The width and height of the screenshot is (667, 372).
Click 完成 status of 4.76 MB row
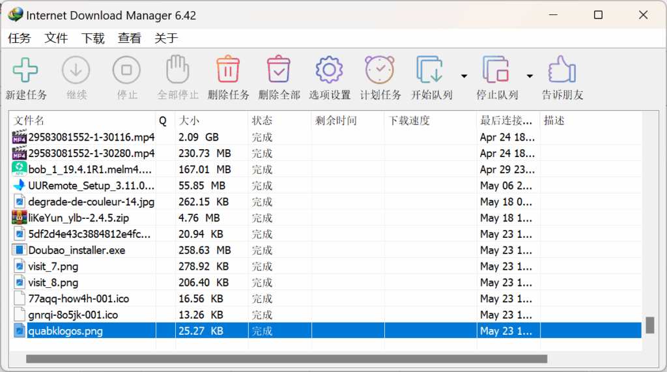click(262, 218)
